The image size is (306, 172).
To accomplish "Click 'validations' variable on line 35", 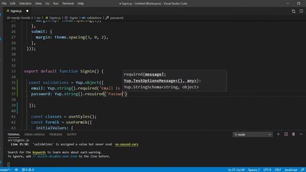I will pyautogui.click(x=55, y=83).
